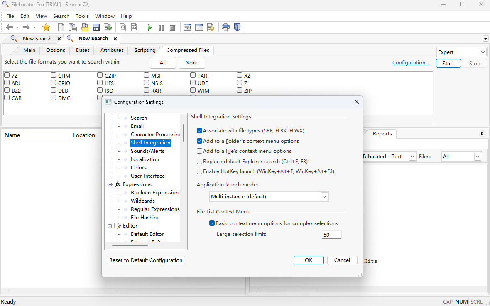Click the New blank search page icon

(x=61, y=27)
